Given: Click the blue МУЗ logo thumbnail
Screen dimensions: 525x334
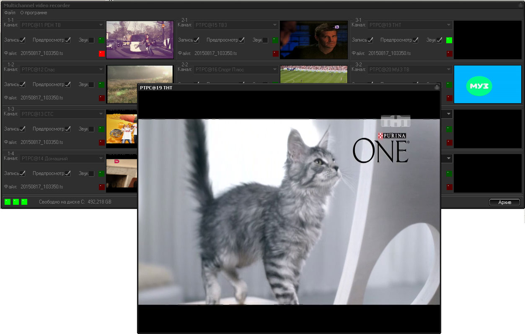Looking at the screenshot, I should point(488,84).
